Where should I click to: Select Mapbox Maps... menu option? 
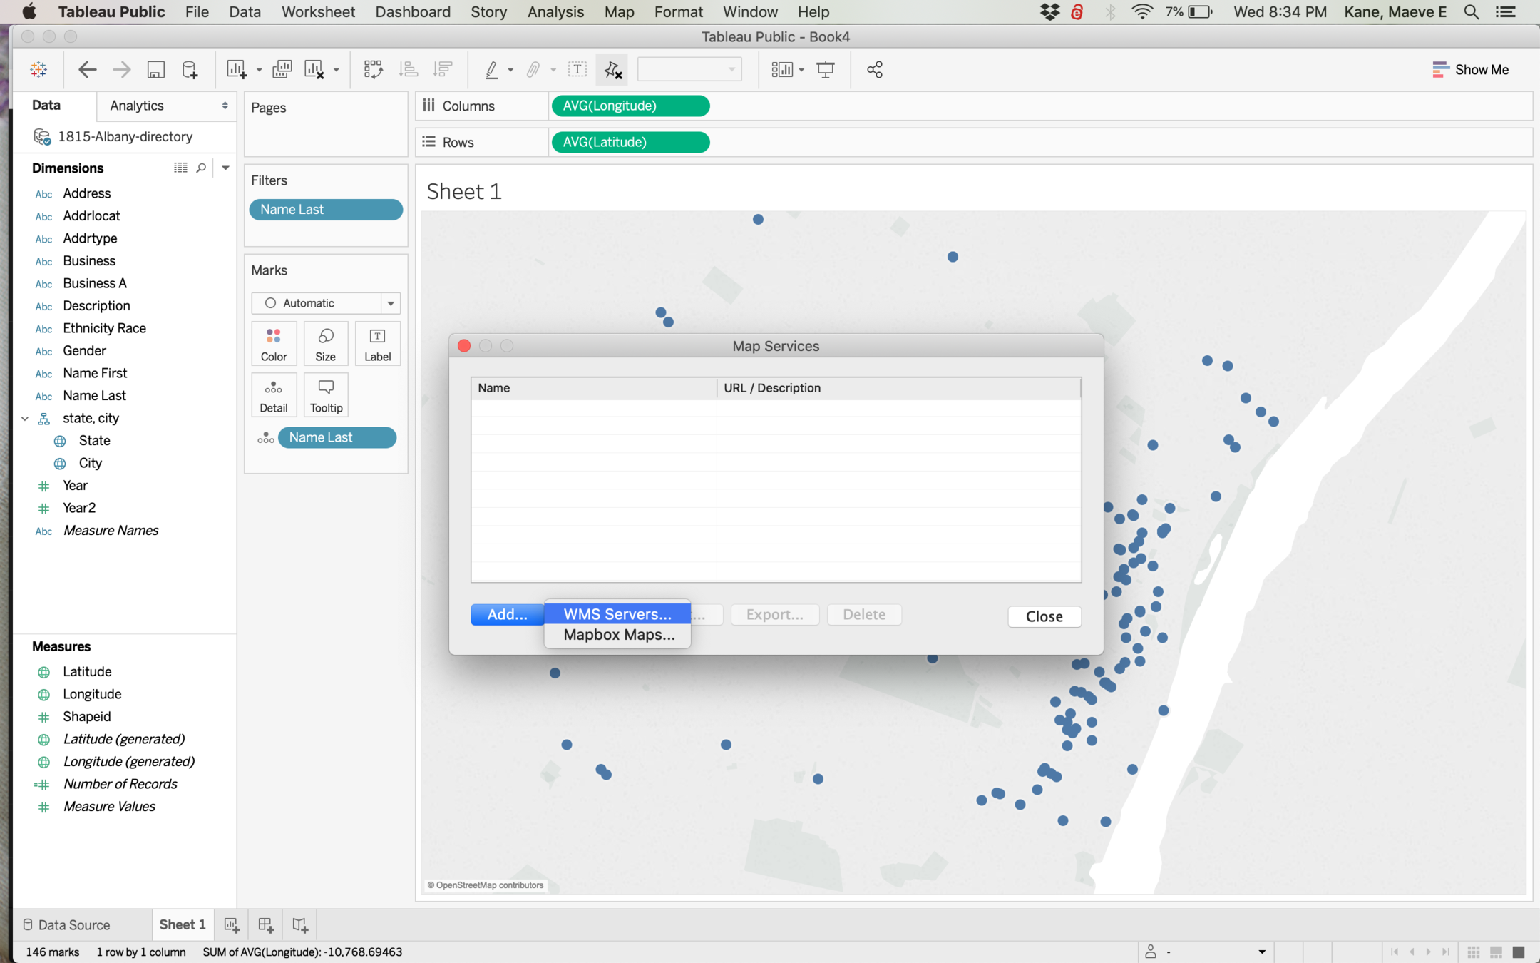tap(618, 635)
